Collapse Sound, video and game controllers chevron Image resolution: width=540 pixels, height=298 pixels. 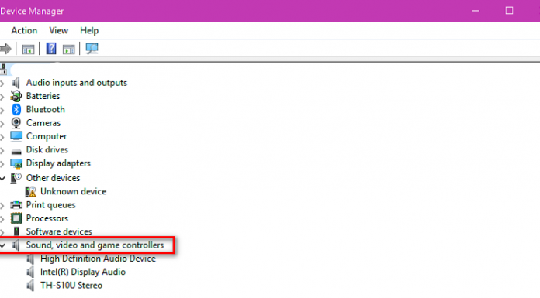(3, 245)
